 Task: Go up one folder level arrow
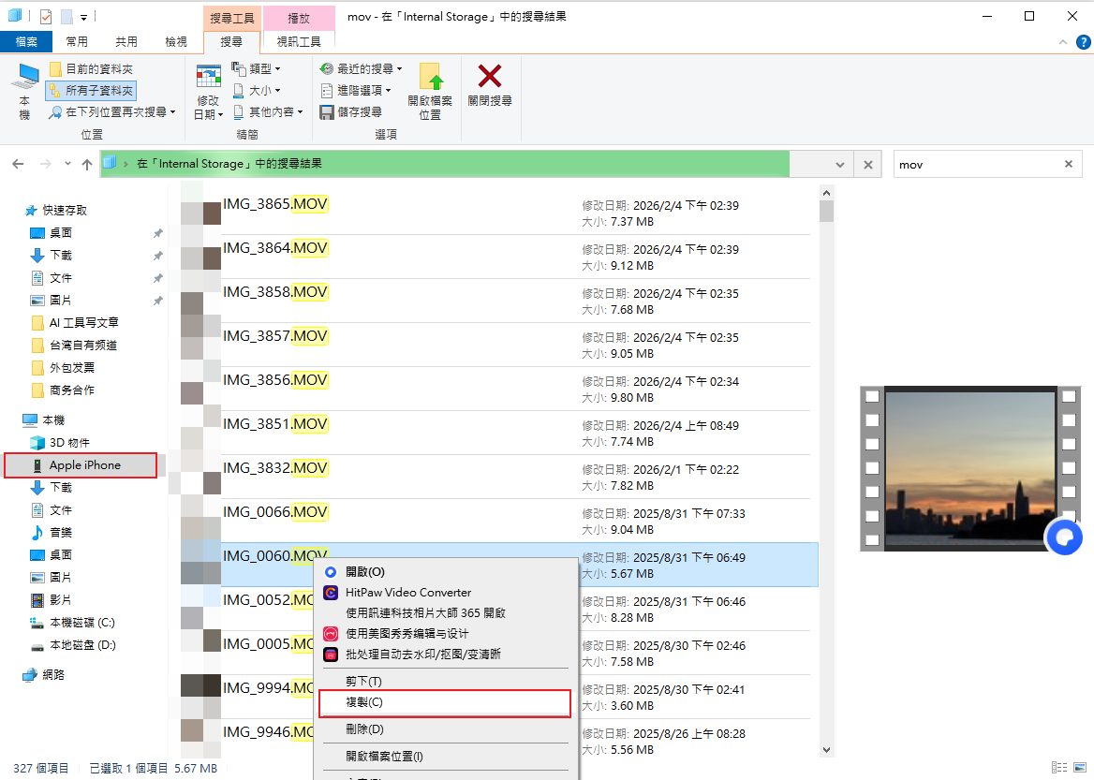pyautogui.click(x=86, y=164)
